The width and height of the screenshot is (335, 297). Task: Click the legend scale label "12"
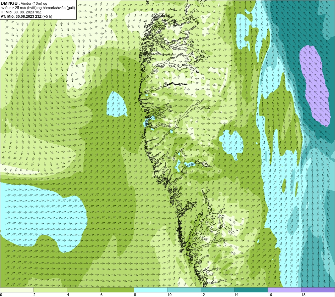203,295
